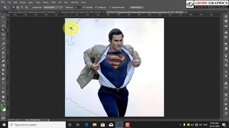Open Task View on taskbar
The height and width of the screenshot is (128, 229).
(x=78, y=125)
